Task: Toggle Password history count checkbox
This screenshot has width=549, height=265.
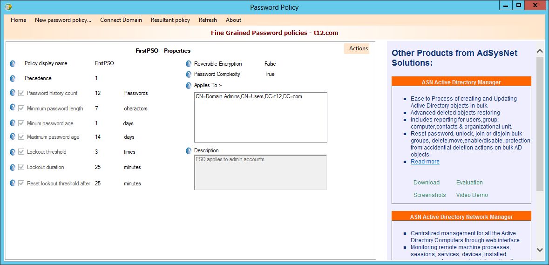Action: 21,93
